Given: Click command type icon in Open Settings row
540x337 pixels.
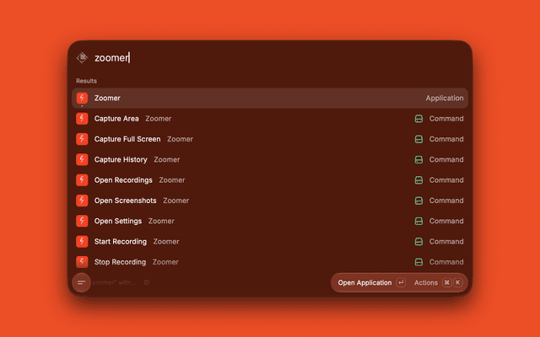Looking at the screenshot, I should tap(418, 221).
